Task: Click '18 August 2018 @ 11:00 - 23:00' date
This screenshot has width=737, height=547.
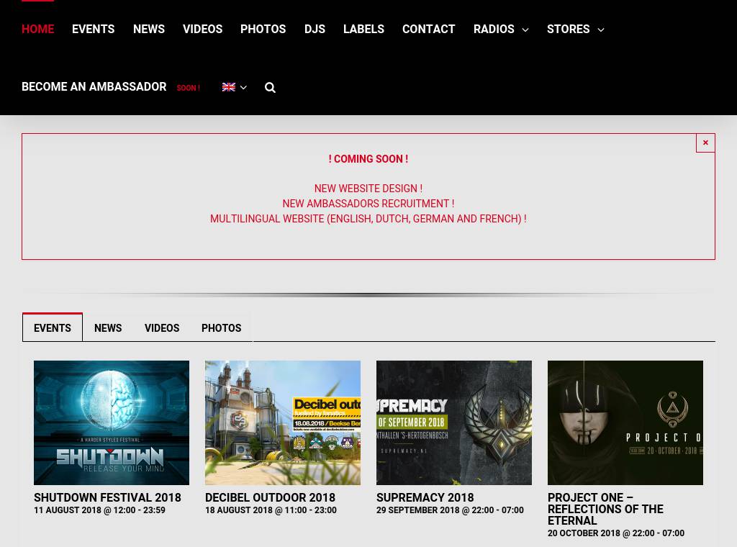Action: [x=271, y=510]
